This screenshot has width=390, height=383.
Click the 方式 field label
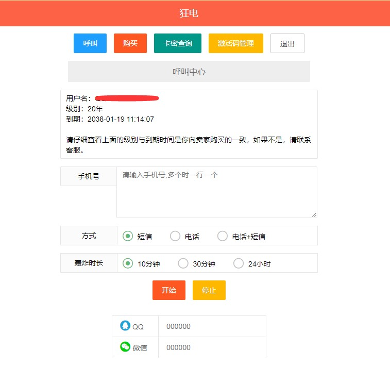point(89,236)
